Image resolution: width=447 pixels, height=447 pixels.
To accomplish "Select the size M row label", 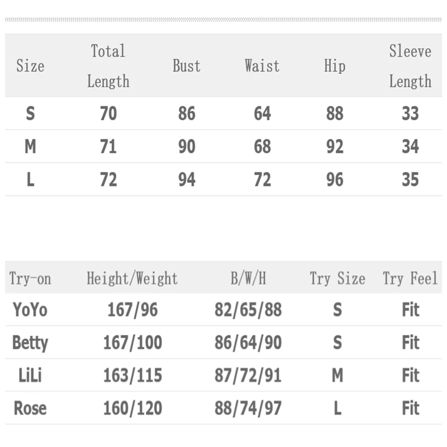I will [x=30, y=147].
